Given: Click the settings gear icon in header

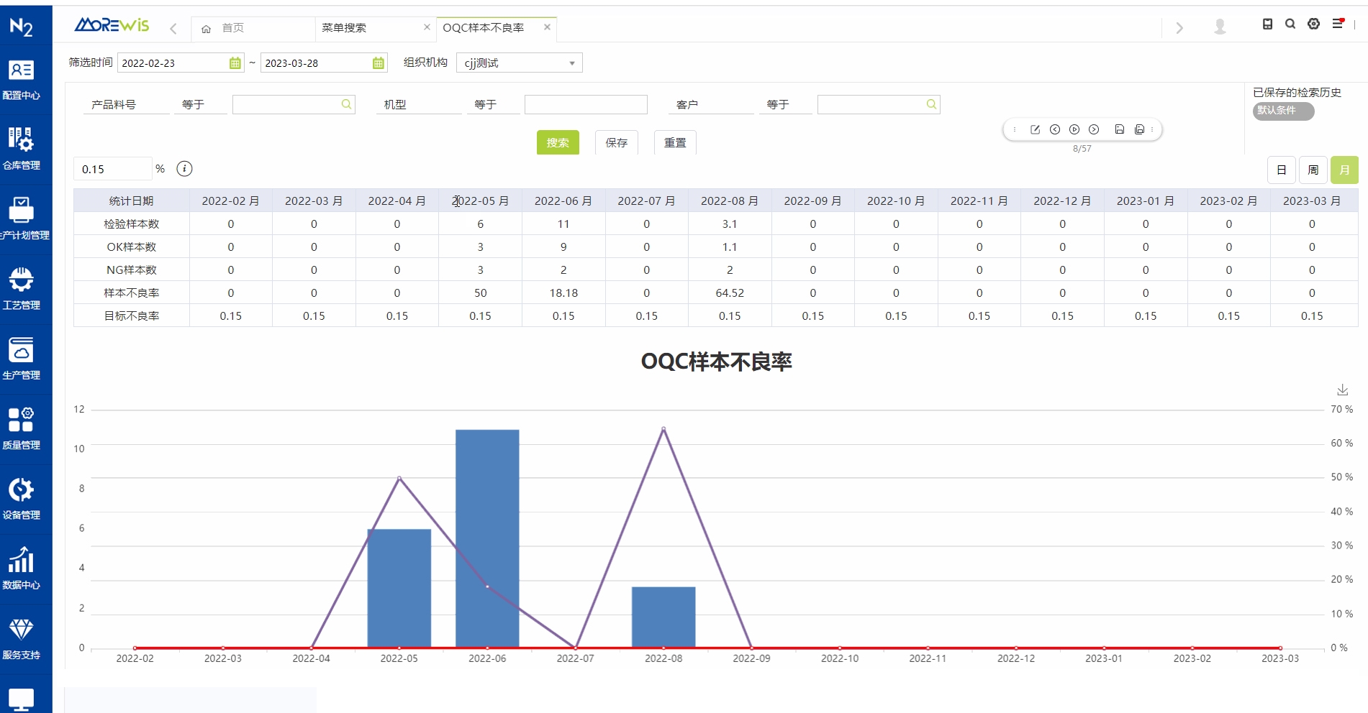Looking at the screenshot, I should click(x=1313, y=24).
